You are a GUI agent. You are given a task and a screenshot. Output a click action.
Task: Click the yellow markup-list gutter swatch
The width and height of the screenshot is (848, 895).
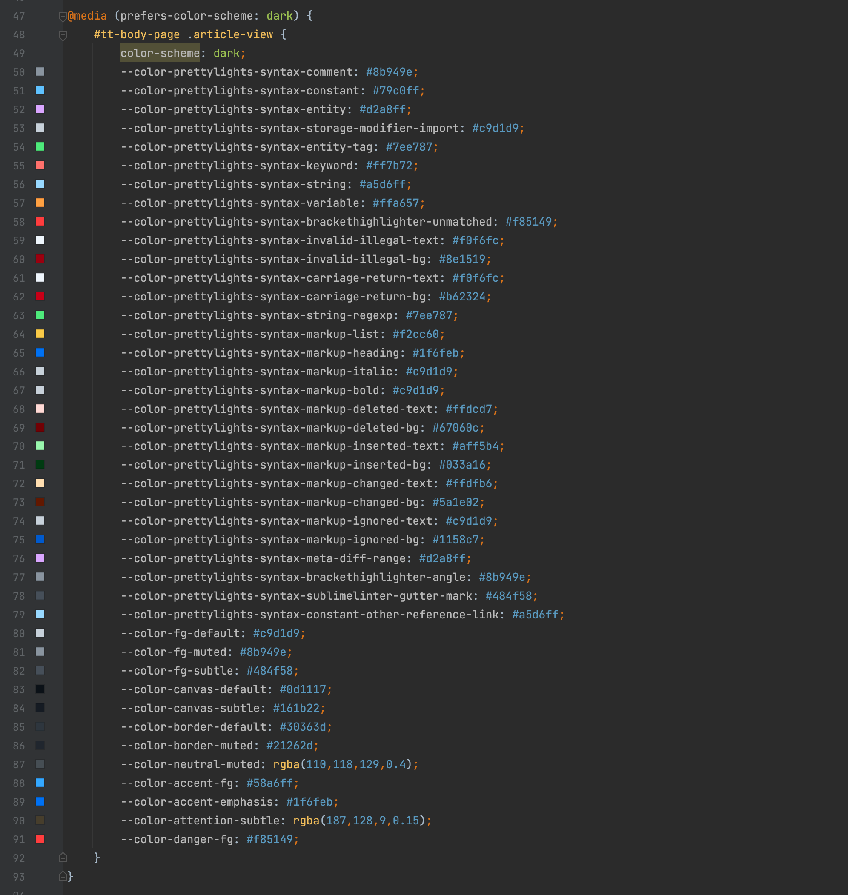(x=40, y=334)
